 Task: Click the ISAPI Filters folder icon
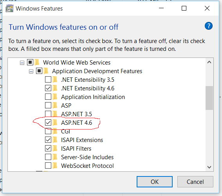pos(55,148)
